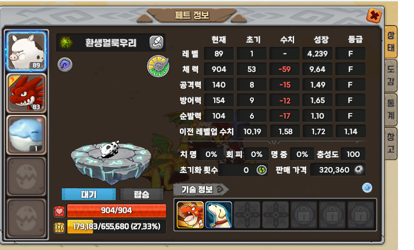Switch to the 도감 side tab

tap(391, 76)
